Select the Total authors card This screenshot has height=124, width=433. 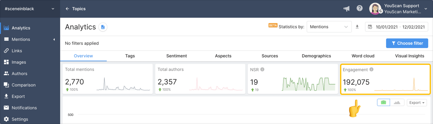pyautogui.click(x=200, y=79)
